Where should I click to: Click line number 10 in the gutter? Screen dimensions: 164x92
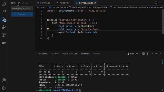tap(41, 38)
